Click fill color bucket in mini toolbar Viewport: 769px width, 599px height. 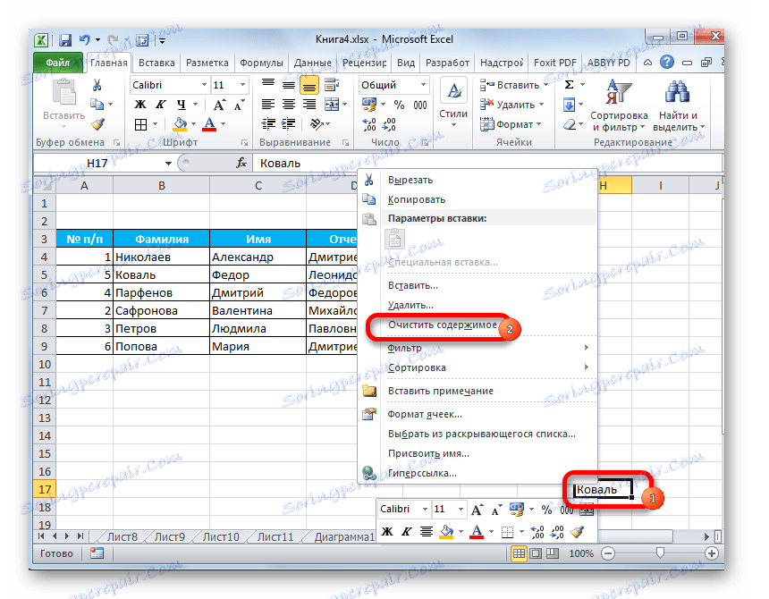[446, 531]
